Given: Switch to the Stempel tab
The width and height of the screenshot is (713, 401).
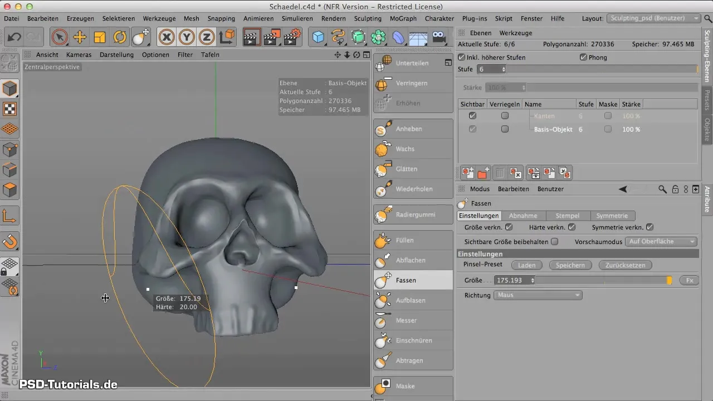Looking at the screenshot, I should pyautogui.click(x=568, y=216).
